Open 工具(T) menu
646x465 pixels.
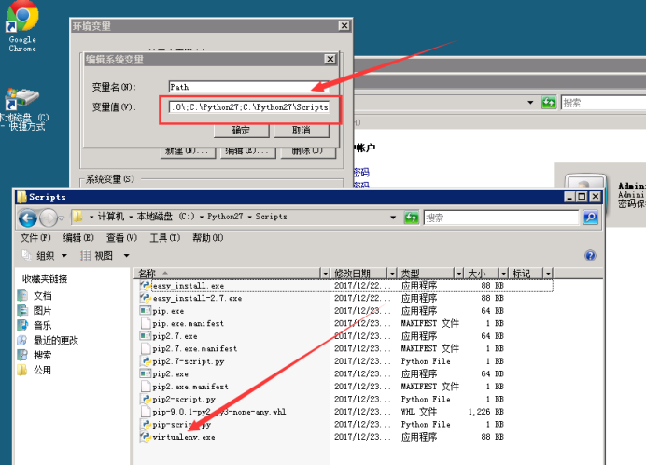click(165, 238)
